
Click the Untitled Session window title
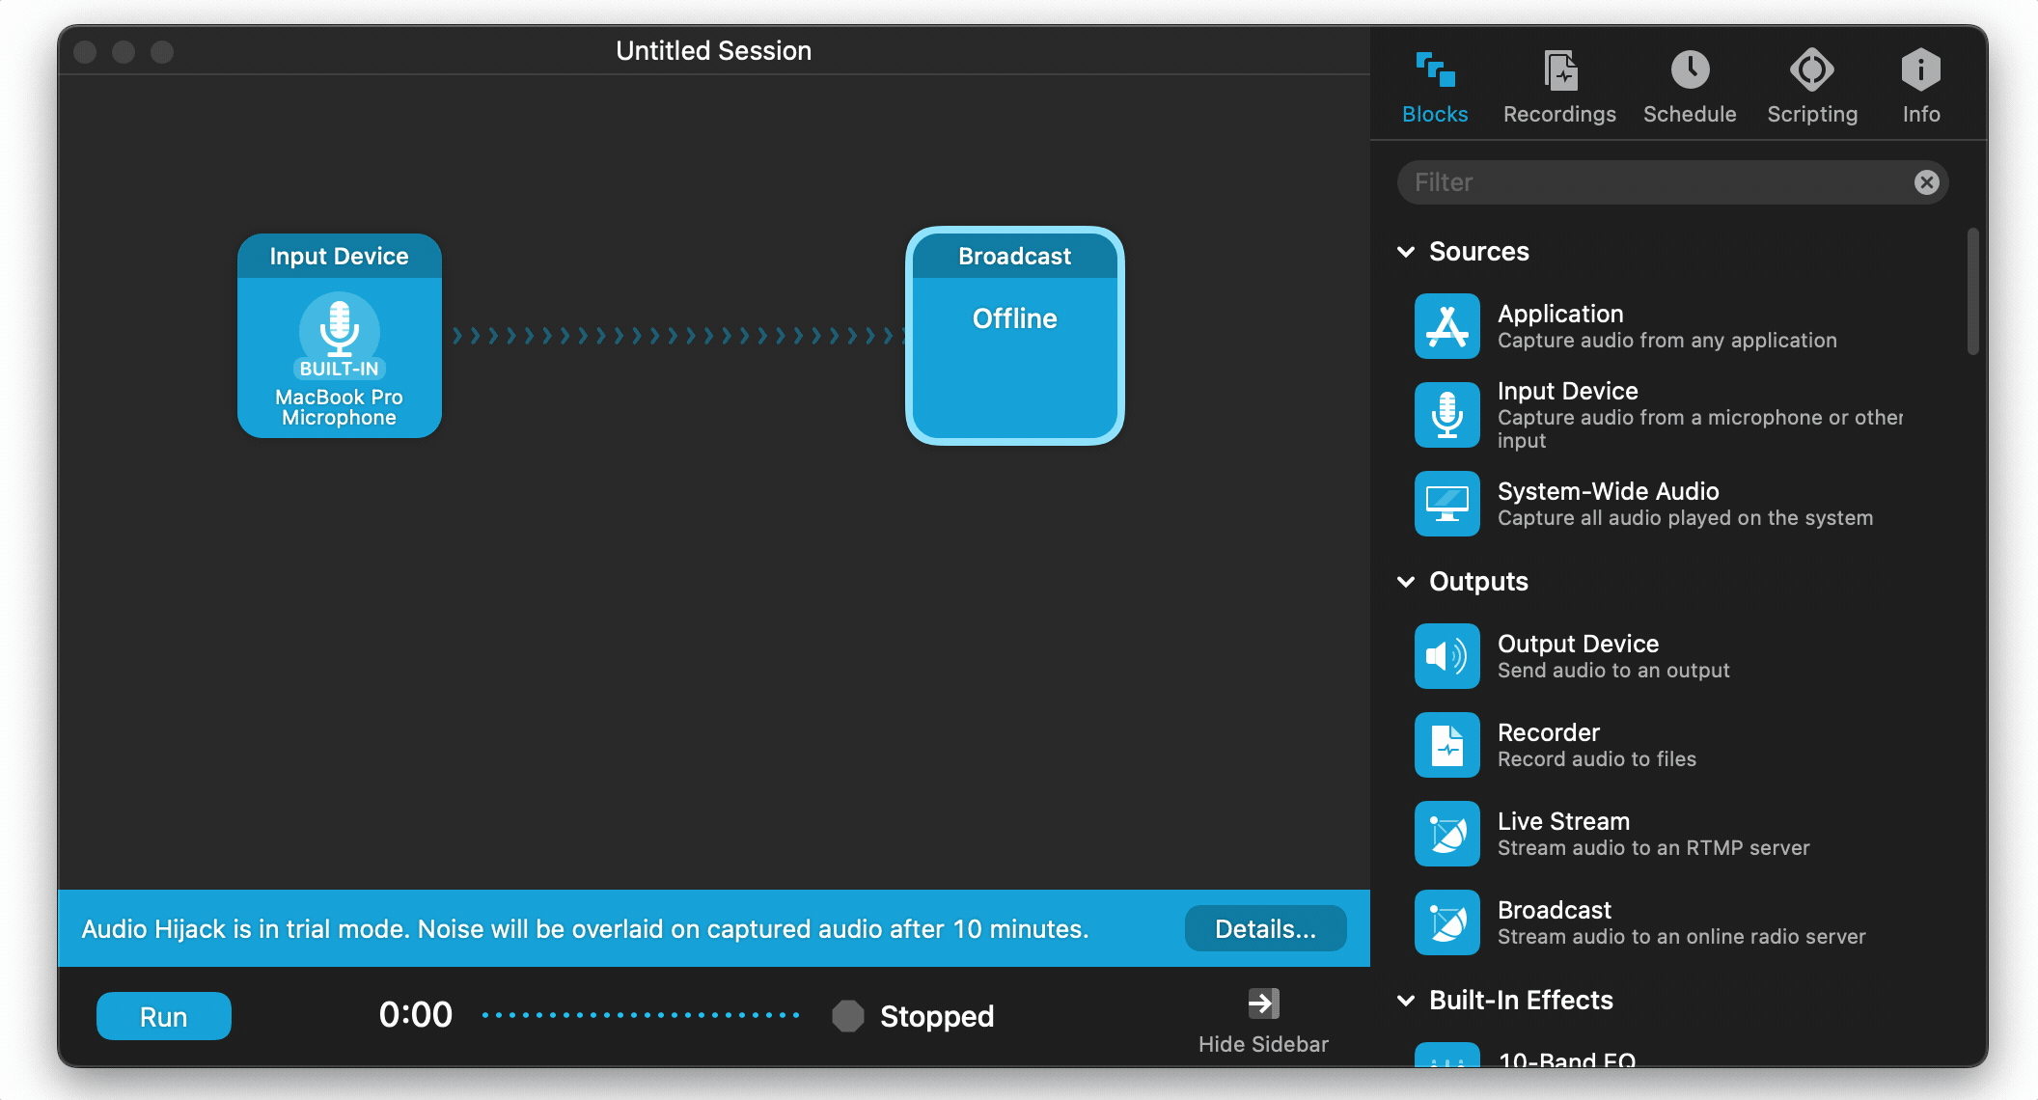point(714,50)
